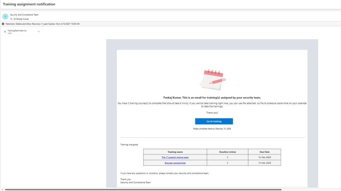The image size is (341, 191).
Task: Click the left scroll arrow of horizontal scrollbar
Action: [2, 190]
